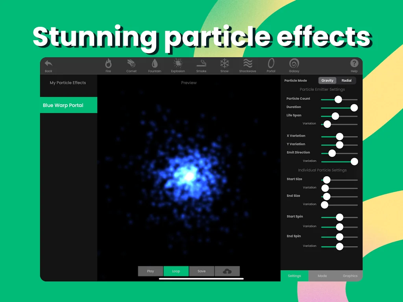Switch Particle Mode to Gravity
Image resolution: width=403 pixels, height=302 pixels.
327,81
